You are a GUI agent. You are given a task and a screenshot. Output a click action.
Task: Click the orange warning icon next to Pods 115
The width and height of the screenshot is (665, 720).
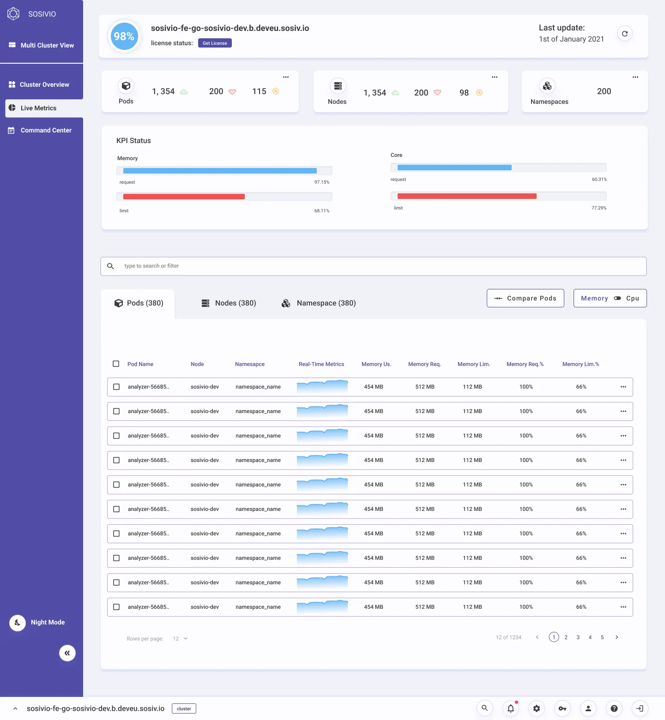pos(276,91)
